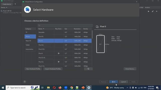Click the microphone tray icon
Image resolution: width=161 pixels, height=90 pixels.
tap(133, 88)
